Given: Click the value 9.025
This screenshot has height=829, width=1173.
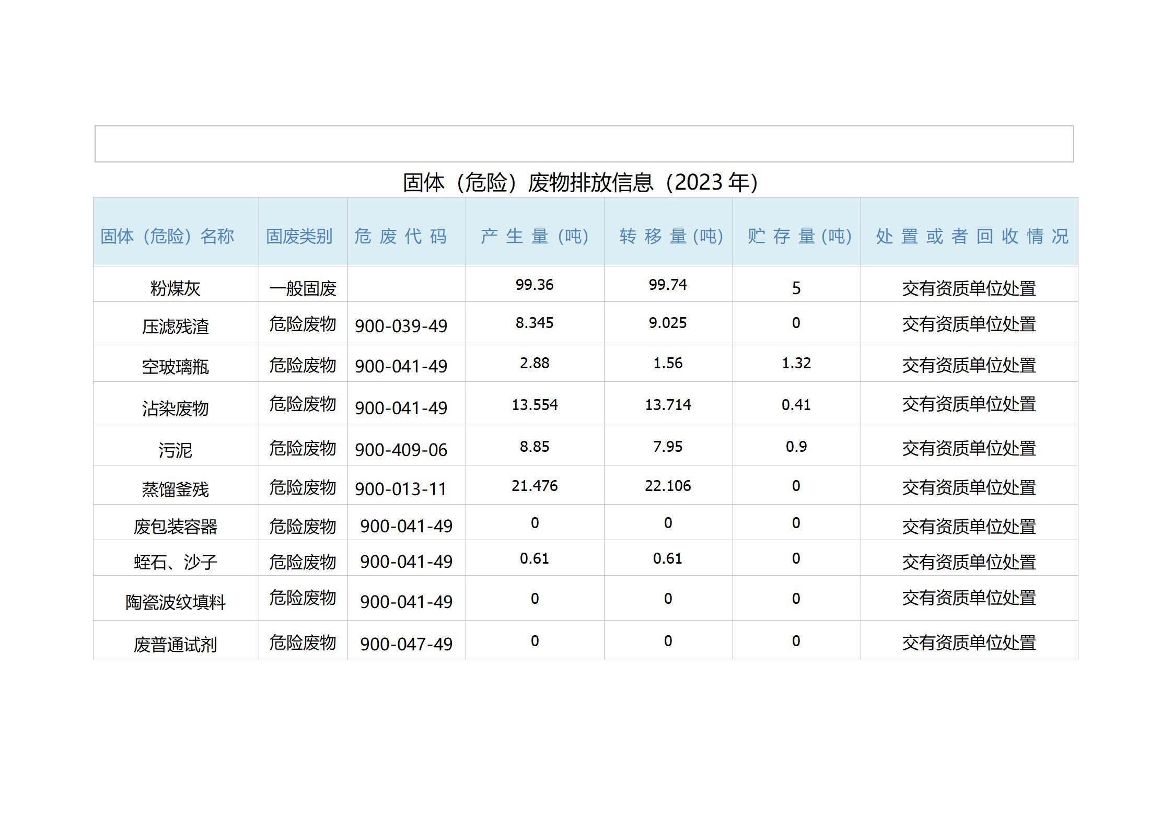Looking at the screenshot, I should [x=668, y=323].
